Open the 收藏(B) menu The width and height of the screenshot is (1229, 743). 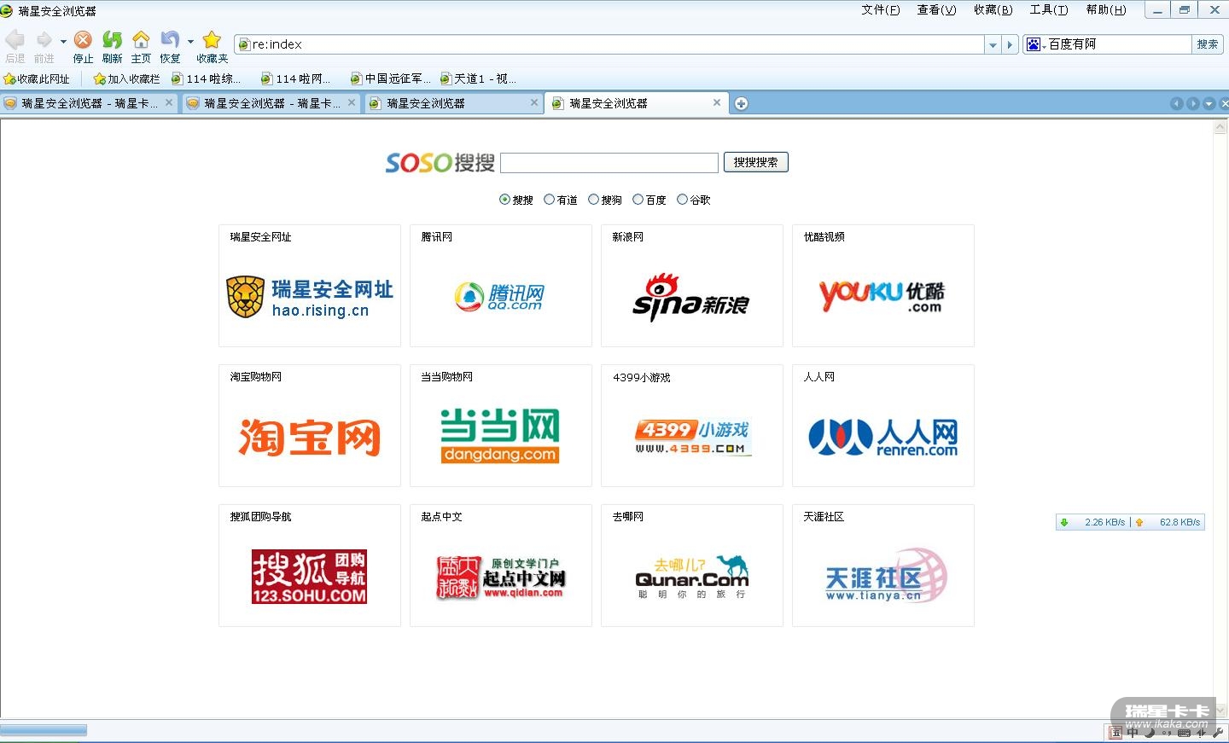(993, 10)
